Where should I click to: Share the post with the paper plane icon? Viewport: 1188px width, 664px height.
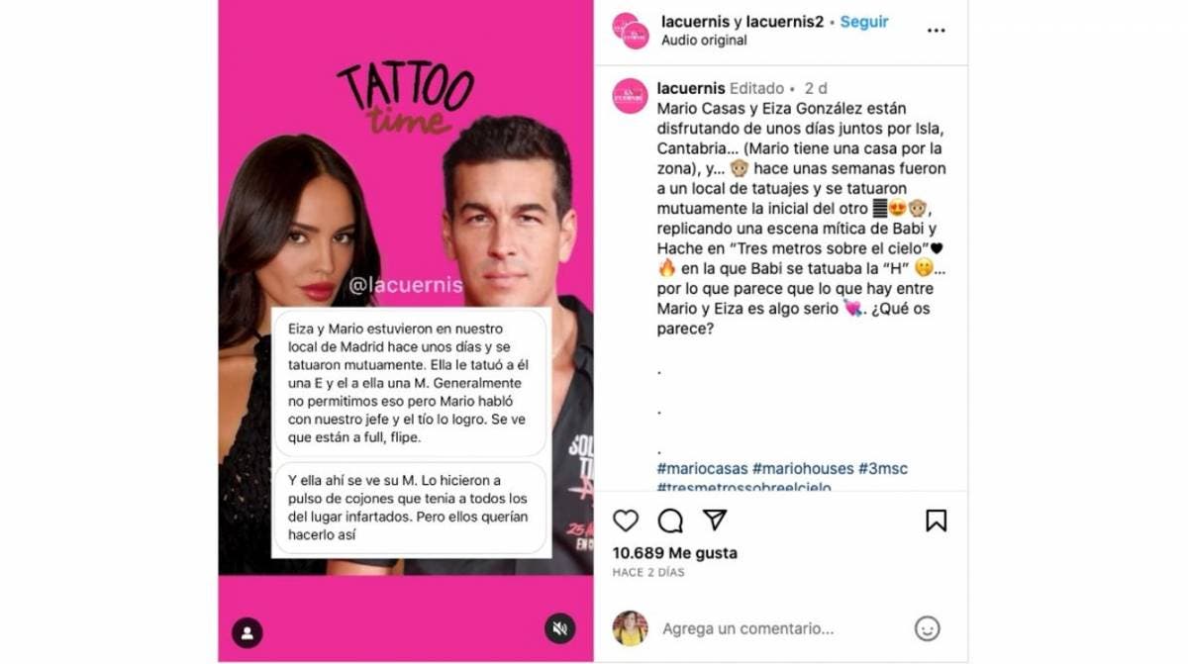coord(715,521)
